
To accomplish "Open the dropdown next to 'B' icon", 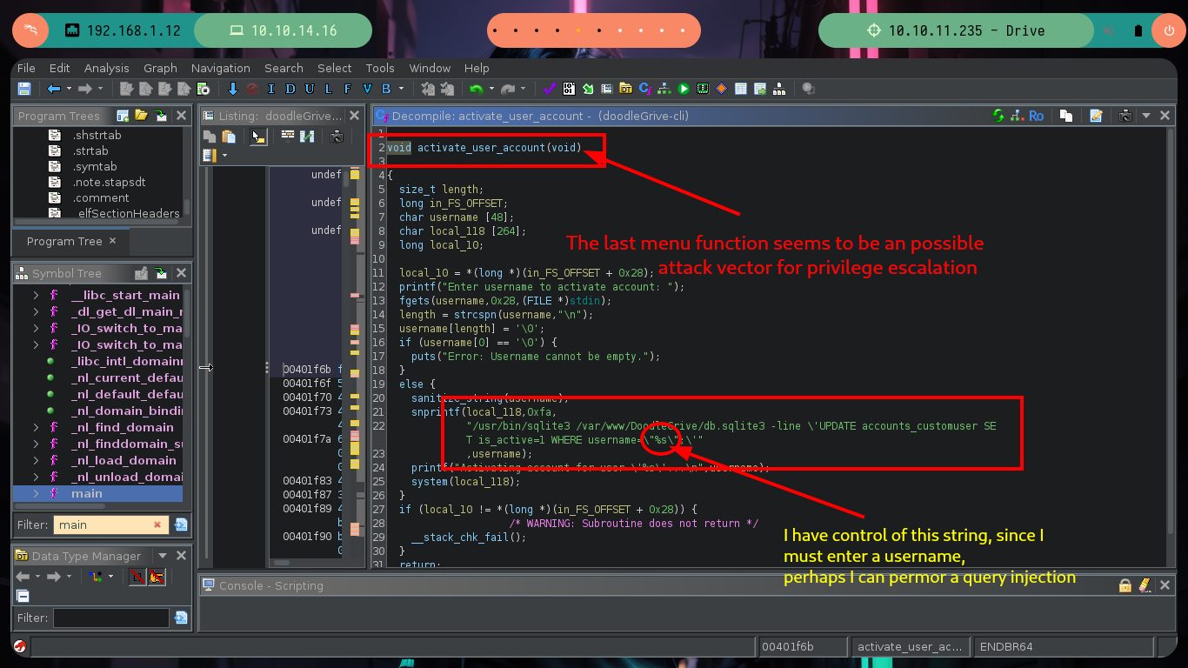I will pyautogui.click(x=401, y=89).
